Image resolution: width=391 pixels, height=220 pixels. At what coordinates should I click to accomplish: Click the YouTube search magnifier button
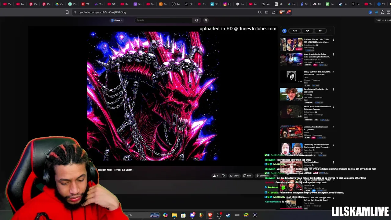pyautogui.click(x=197, y=20)
